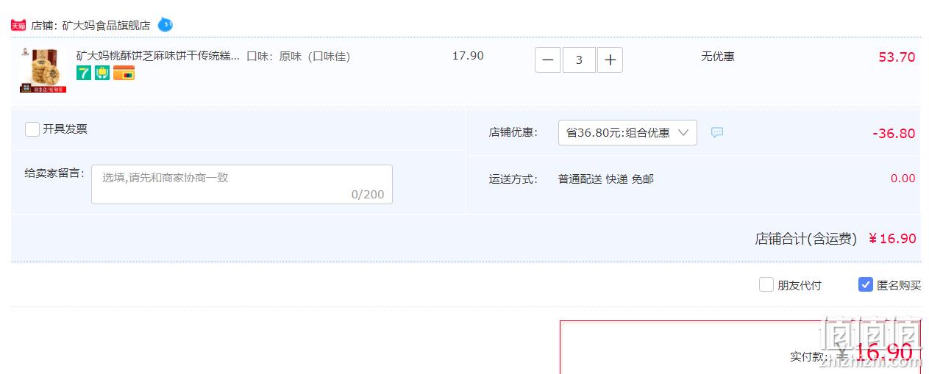The width and height of the screenshot is (929, 374).
Task: Click the 给卖家留言 message text box
Action: [x=242, y=184]
